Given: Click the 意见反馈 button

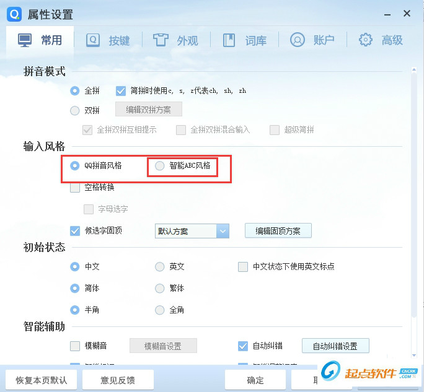Looking at the screenshot, I should [x=118, y=380].
